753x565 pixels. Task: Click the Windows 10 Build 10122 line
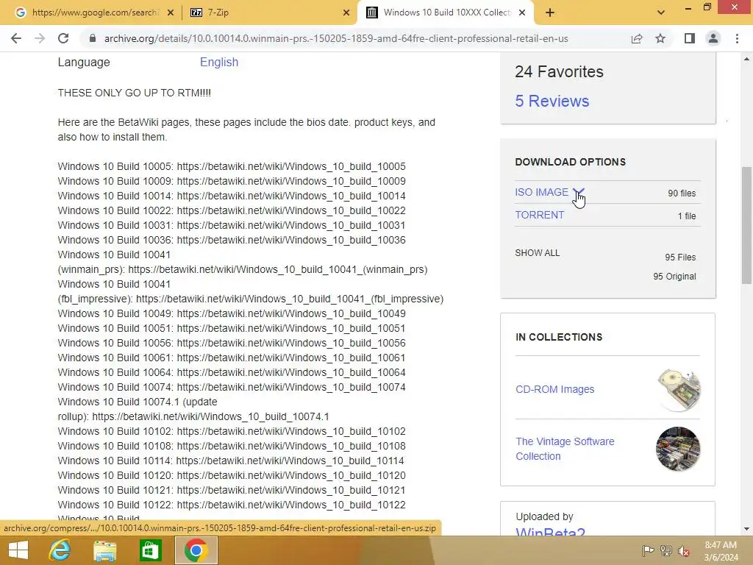[232, 505]
